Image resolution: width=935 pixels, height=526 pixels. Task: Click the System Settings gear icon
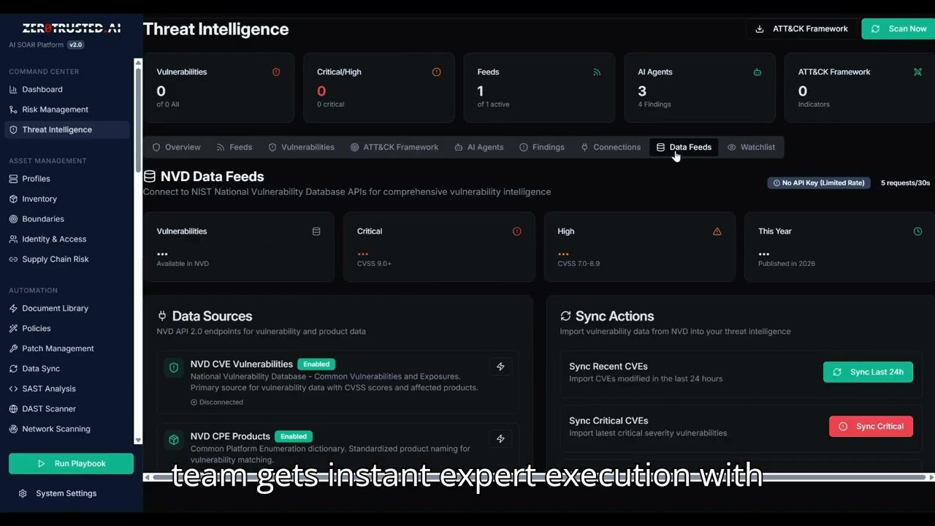tap(23, 494)
